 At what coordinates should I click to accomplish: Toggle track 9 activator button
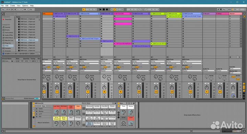click(120, 92)
